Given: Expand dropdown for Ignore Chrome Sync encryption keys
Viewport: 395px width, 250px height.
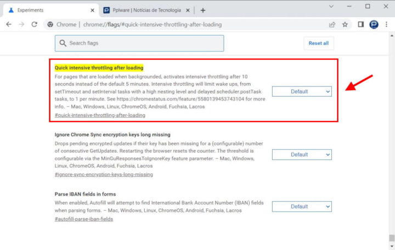Looking at the screenshot, I should 302,154.
